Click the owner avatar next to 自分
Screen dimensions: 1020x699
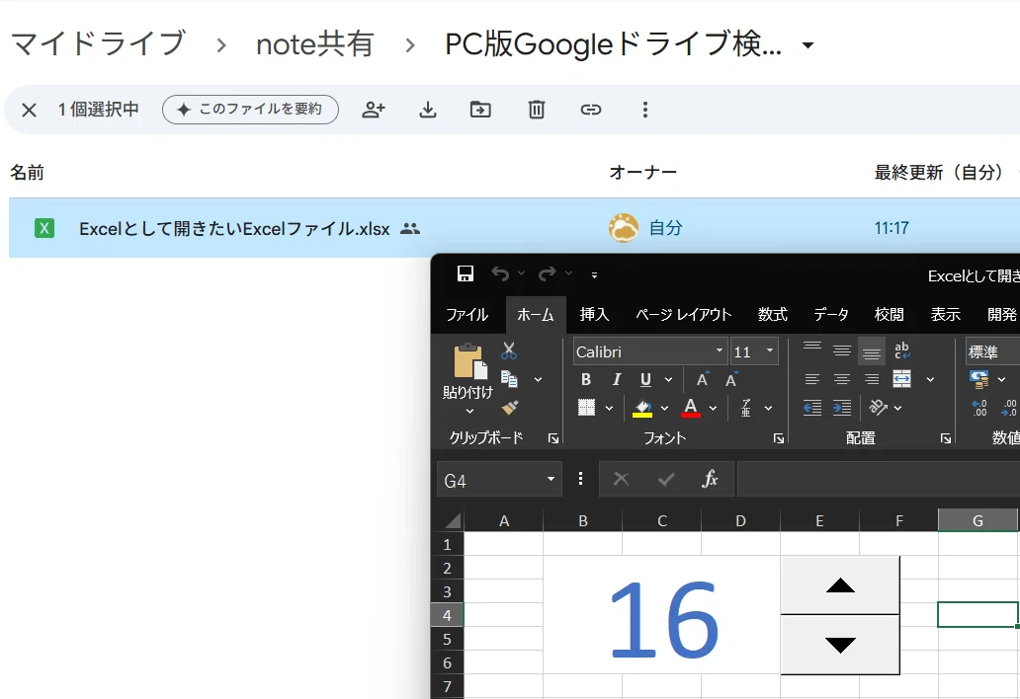pyautogui.click(x=624, y=227)
